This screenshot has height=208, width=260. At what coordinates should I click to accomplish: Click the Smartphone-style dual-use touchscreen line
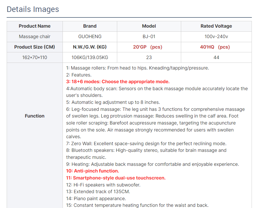click(x=116, y=178)
